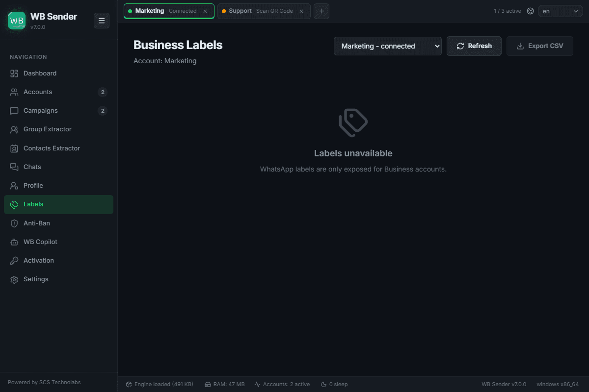Click the WB Sender logo icon

tap(17, 21)
